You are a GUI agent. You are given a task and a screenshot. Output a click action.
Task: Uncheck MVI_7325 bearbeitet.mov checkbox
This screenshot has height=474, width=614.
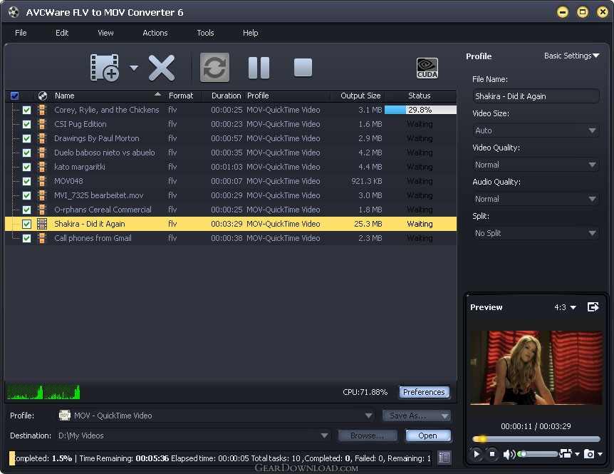26,195
